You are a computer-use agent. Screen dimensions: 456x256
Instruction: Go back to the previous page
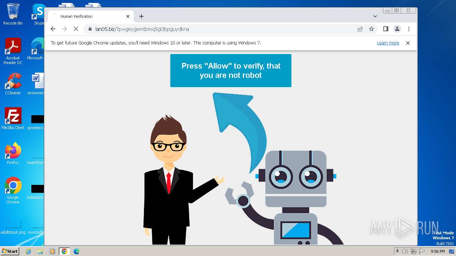tap(53, 29)
